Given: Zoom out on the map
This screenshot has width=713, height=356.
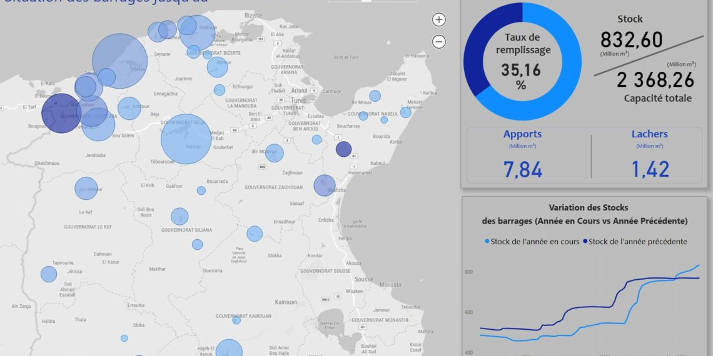Looking at the screenshot, I should pyautogui.click(x=439, y=42).
